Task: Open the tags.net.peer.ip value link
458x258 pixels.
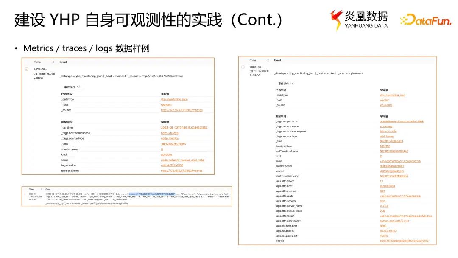Action: 388,231
